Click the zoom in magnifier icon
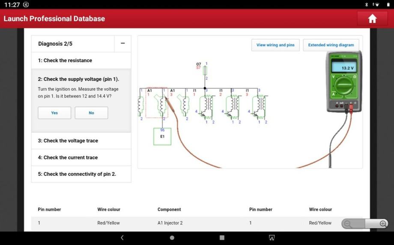The image size is (394, 245). pyautogui.click(x=383, y=224)
